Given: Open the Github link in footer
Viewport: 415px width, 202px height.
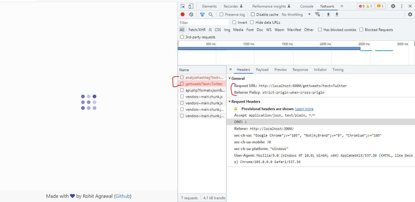Looking at the screenshot, I should coord(123,196).
